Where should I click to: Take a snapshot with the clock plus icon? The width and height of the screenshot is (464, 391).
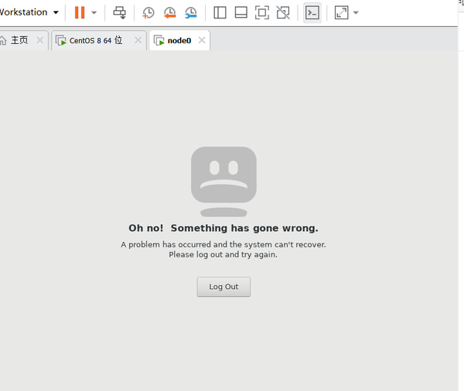click(148, 12)
